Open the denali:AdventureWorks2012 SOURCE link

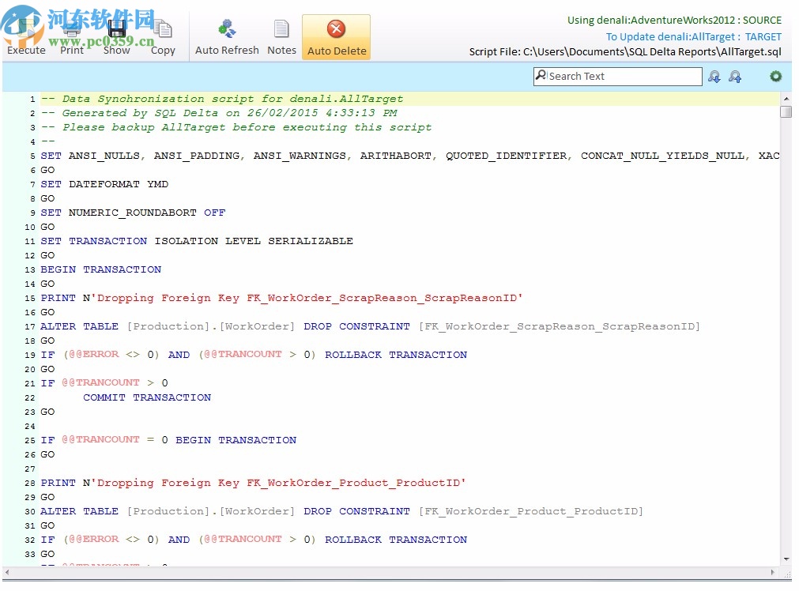(x=673, y=20)
